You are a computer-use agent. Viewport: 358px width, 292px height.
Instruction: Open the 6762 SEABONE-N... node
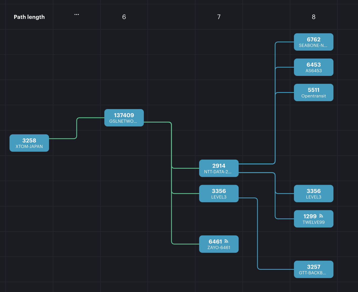pyautogui.click(x=313, y=42)
